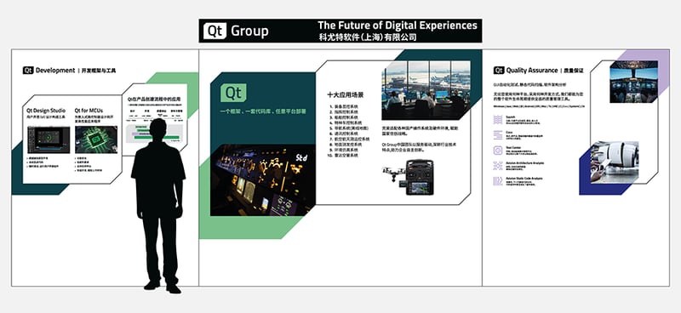
Task: Click the white medical device photo
Action: pos(615,162)
